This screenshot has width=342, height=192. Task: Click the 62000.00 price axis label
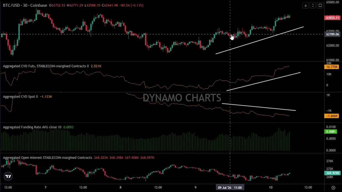(332, 46)
